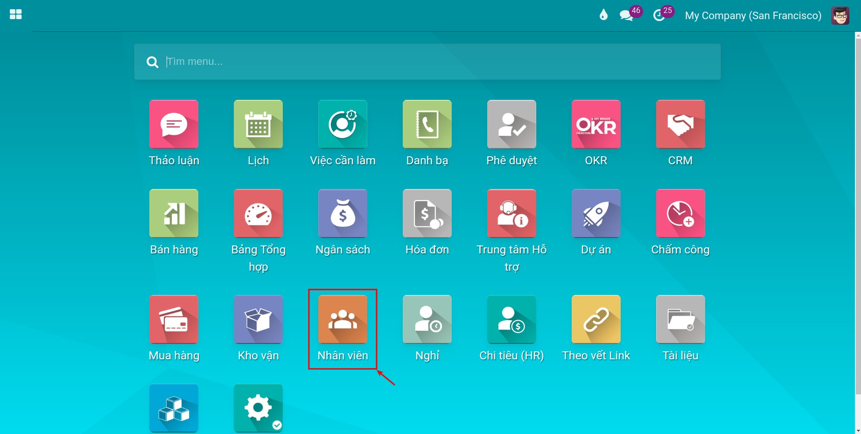This screenshot has height=434, width=861.
Task: Open the Ngân sách budget app
Action: click(343, 213)
